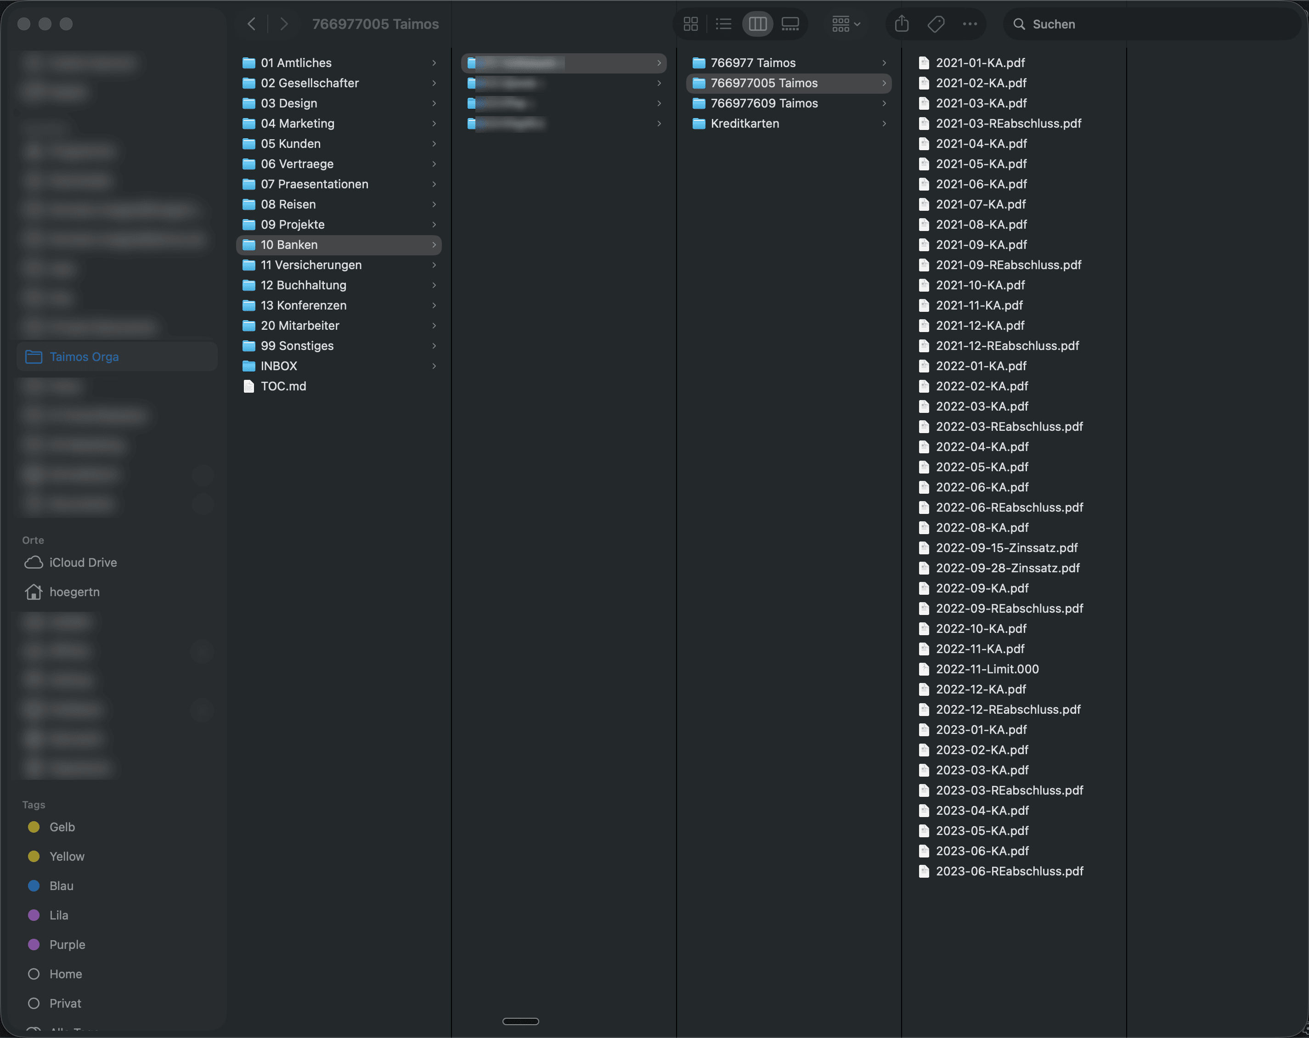Select file 2022-12-REabschluss.pdf
This screenshot has width=1309, height=1038.
point(1014,710)
